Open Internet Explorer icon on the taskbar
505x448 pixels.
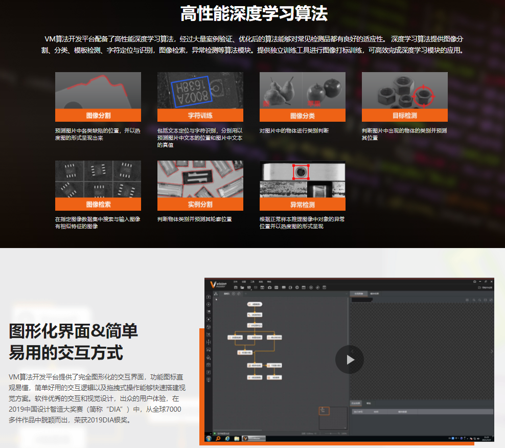coord(227,439)
